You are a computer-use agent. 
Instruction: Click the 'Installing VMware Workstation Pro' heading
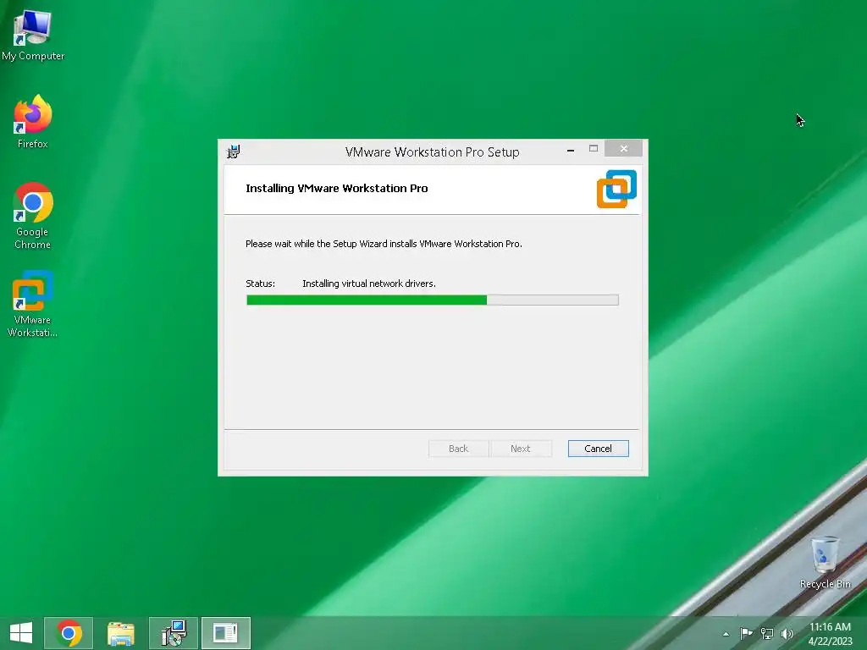(x=337, y=188)
